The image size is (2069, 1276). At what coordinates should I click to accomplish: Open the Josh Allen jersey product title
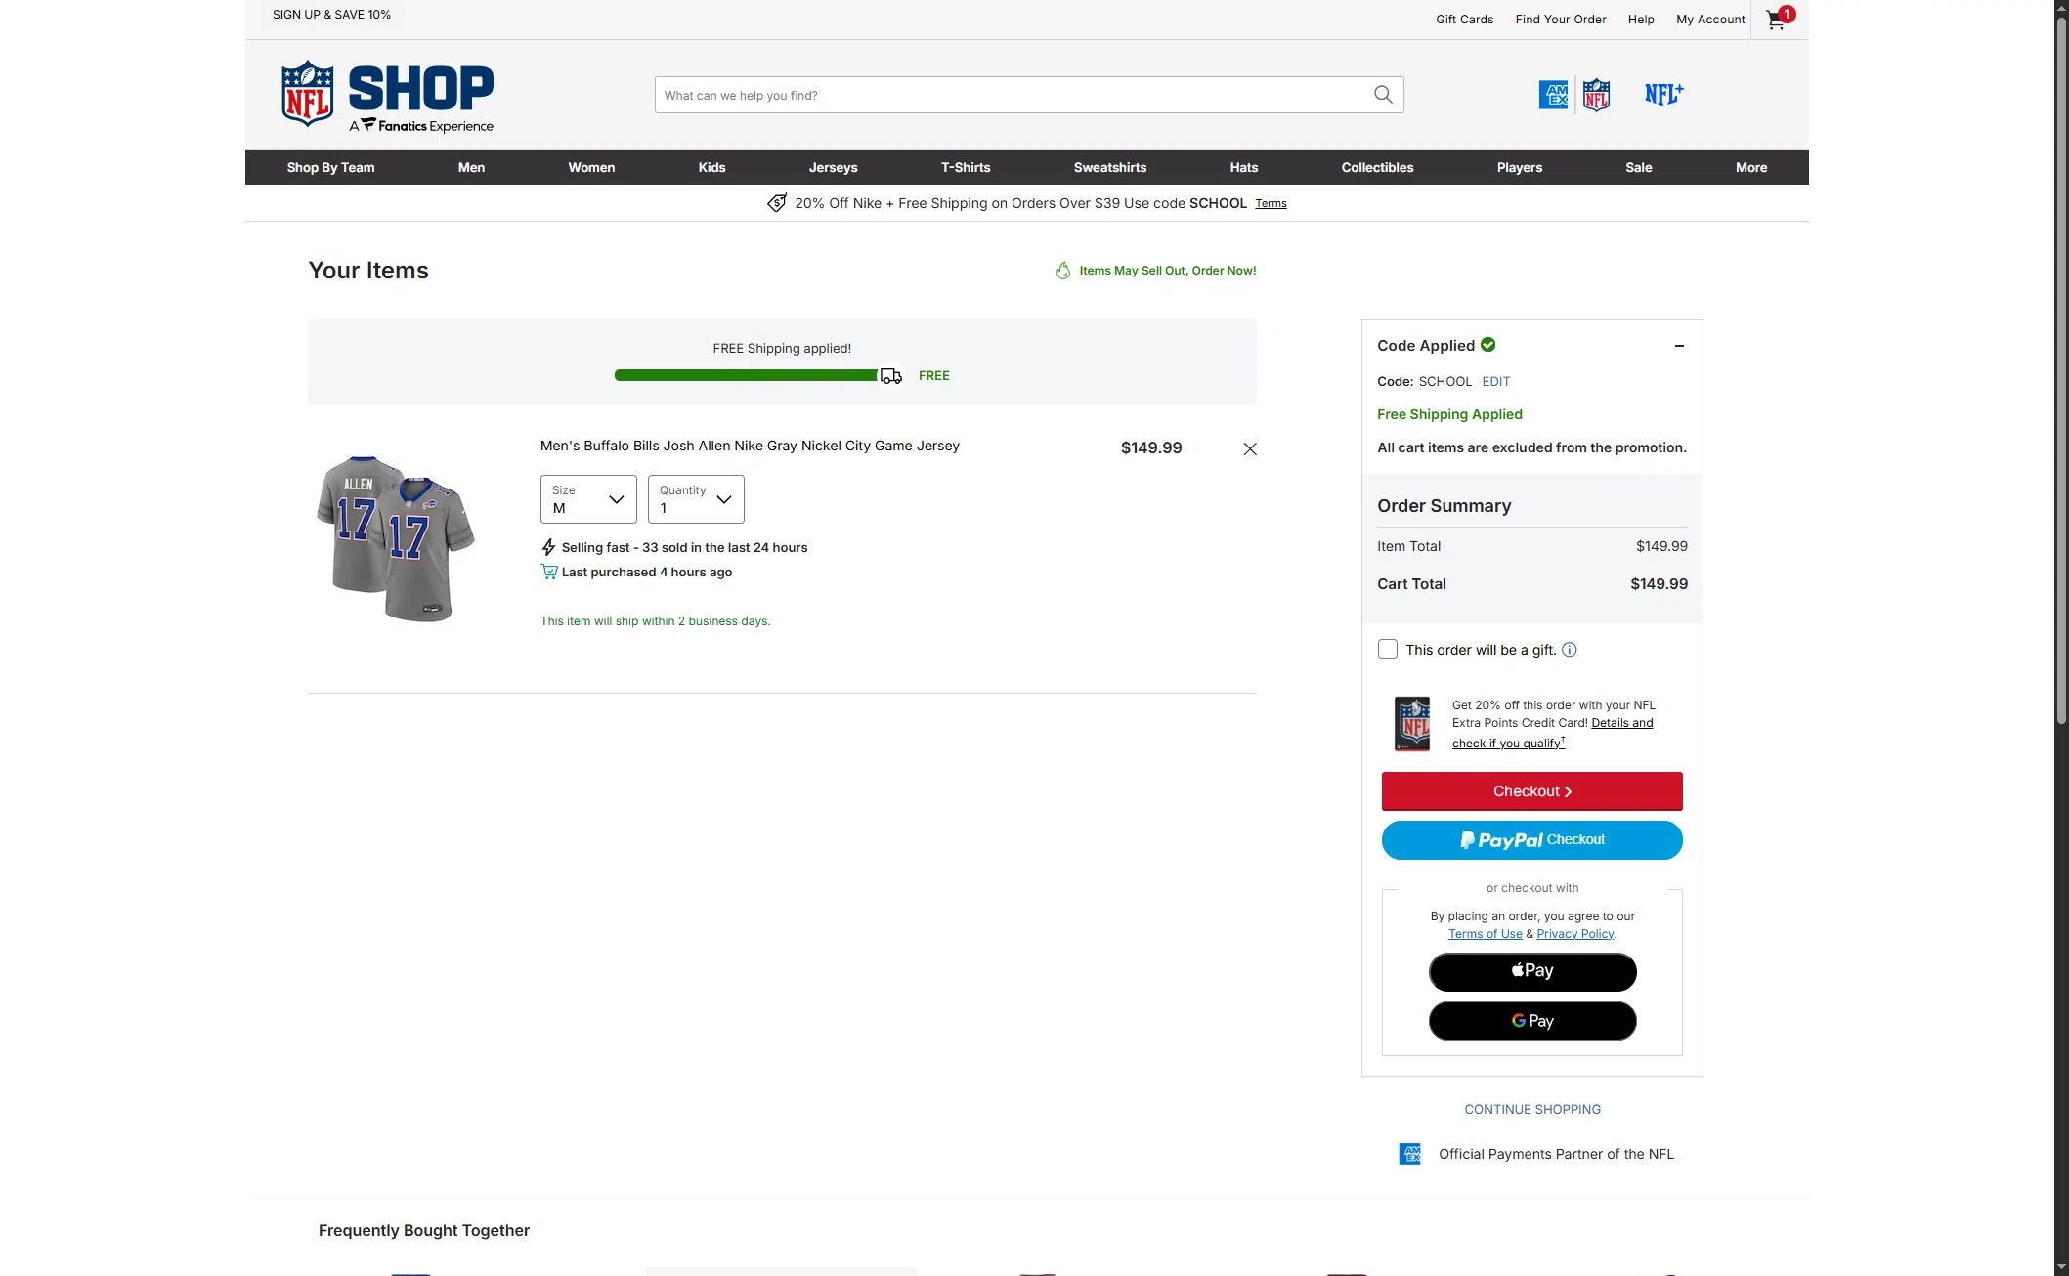point(750,446)
